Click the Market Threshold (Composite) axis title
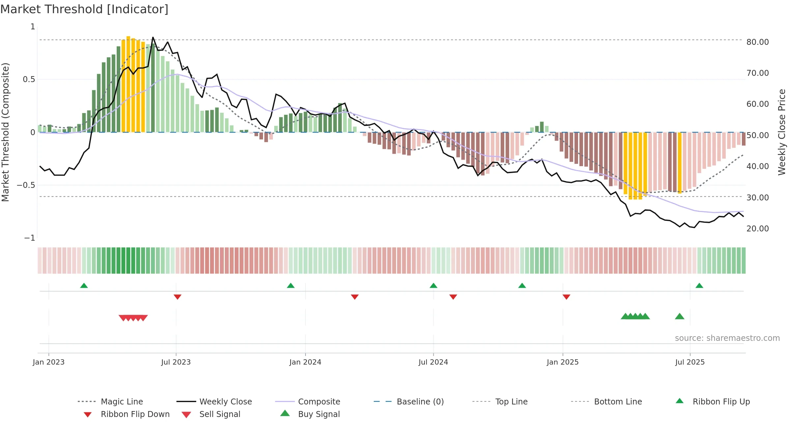791x445 pixels. (5, 132)
